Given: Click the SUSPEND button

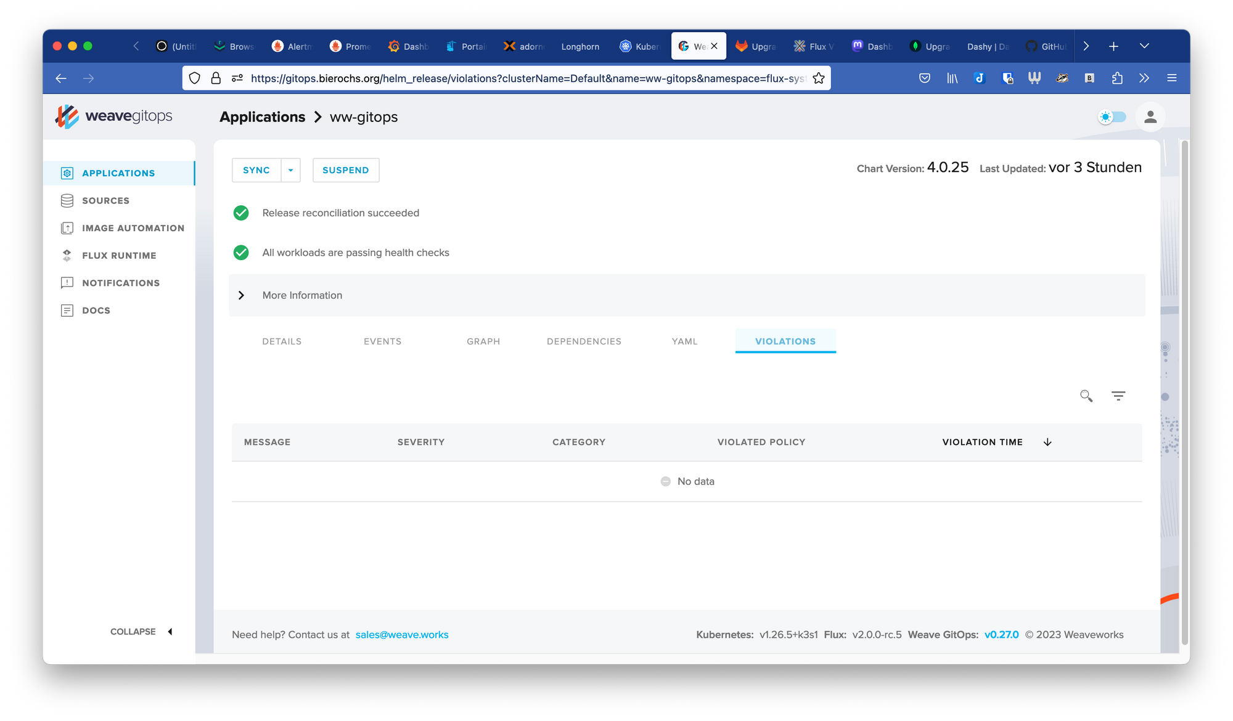Looking at the screenshot, I should click(x=346, y=170).
